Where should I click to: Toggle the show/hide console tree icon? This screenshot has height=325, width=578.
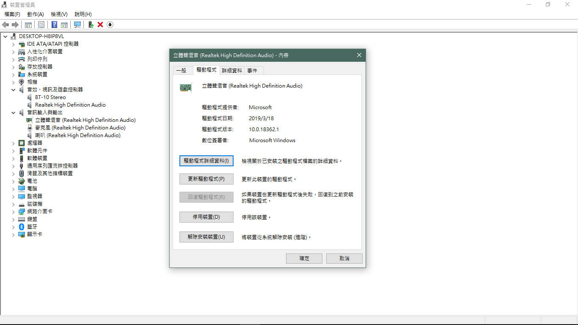[28, 25]
